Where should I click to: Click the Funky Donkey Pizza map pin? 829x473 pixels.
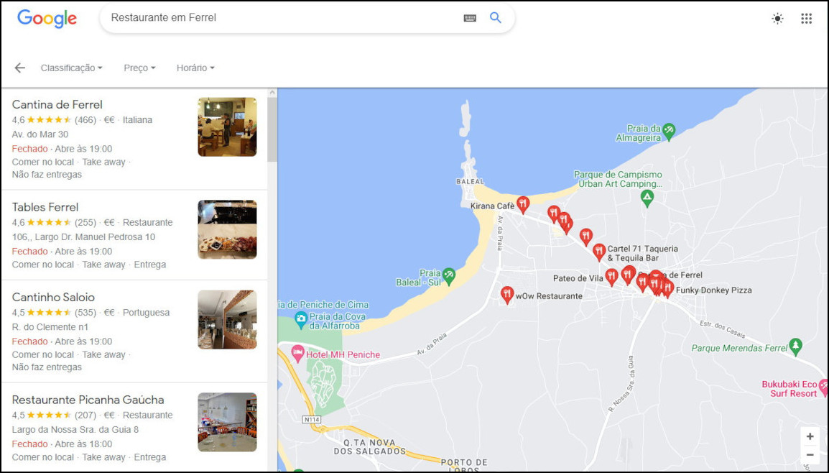coord(668,288)
